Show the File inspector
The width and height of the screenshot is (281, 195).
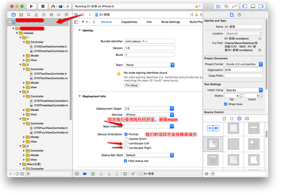pos(232,14)
